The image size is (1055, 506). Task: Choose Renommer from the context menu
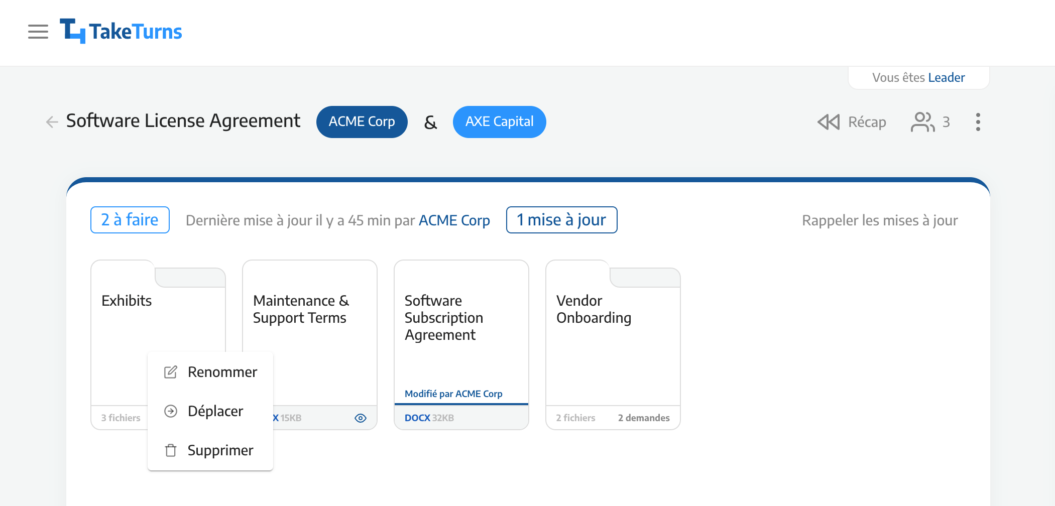[210, 372]
